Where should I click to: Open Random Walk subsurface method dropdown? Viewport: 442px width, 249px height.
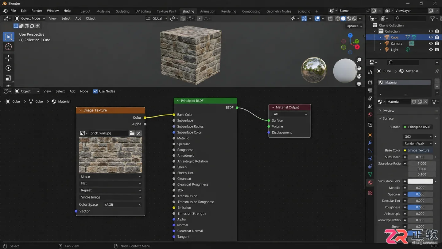pyautogui.click(x=418, y=144)
